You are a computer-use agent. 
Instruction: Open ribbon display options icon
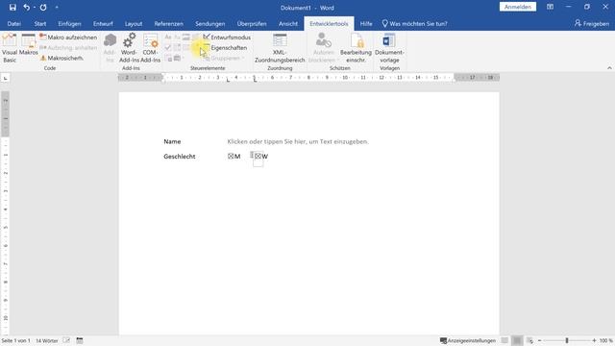click(x=550, y=7)
